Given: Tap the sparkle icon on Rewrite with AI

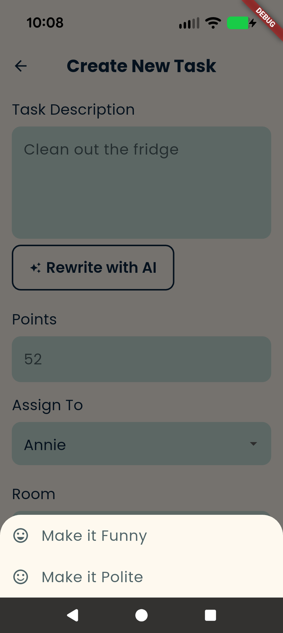Looking at the screenshot, I should pyautogui.click(x=36, y=267).
